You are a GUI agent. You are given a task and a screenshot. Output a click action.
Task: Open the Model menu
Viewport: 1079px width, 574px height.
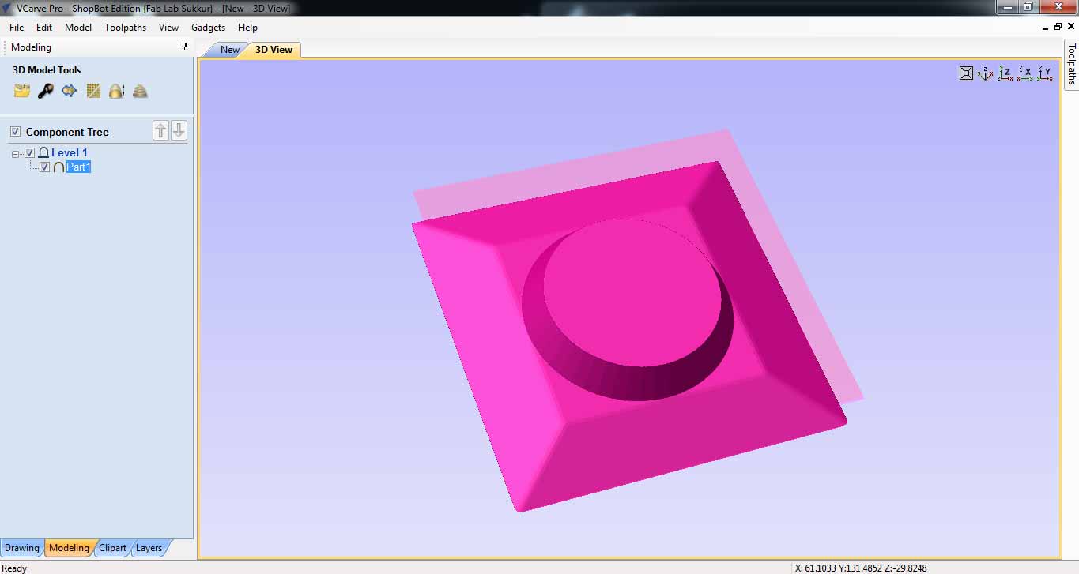point(78,27)
